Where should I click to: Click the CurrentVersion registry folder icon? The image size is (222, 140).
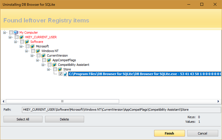43,55
